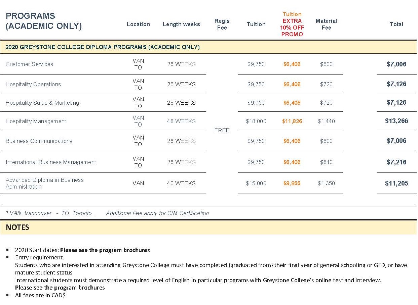The image size is (418, 305).
Task: Click the "Hospitality Sales & Marketing" program name
Action: 42,103
